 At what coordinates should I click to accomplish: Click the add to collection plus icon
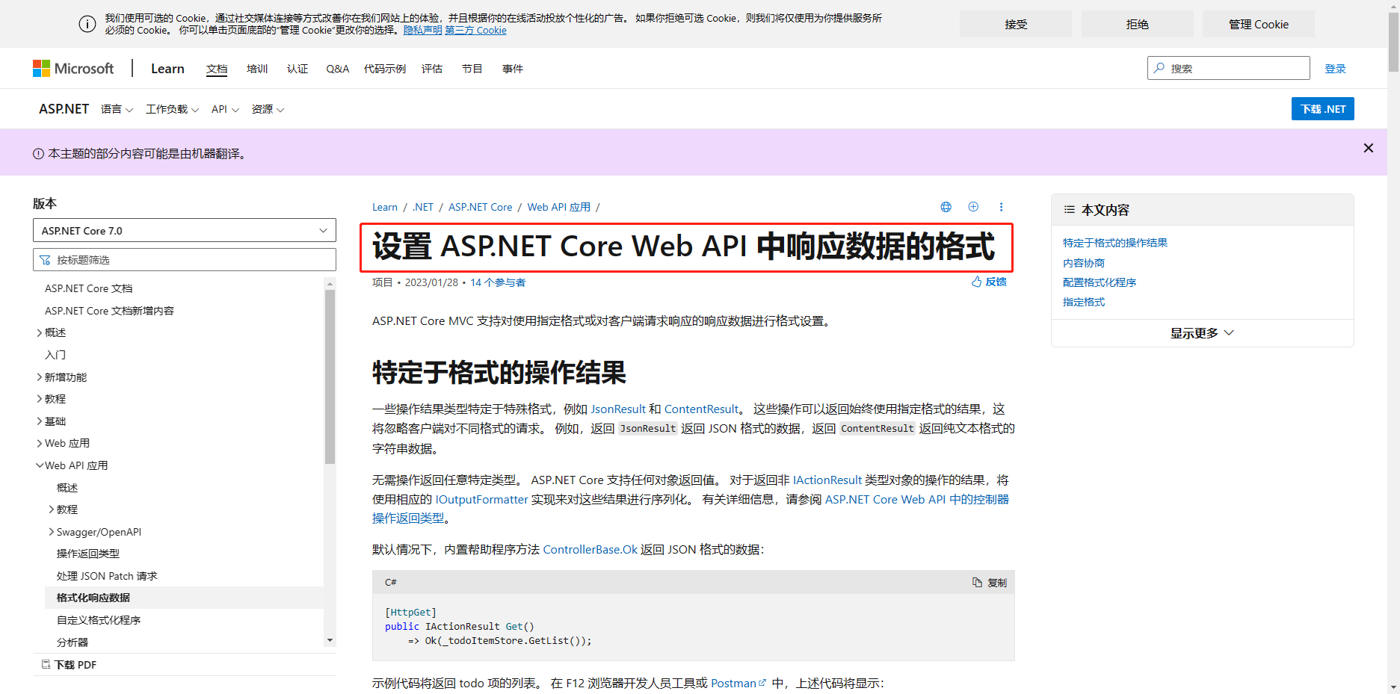point(973,207)
